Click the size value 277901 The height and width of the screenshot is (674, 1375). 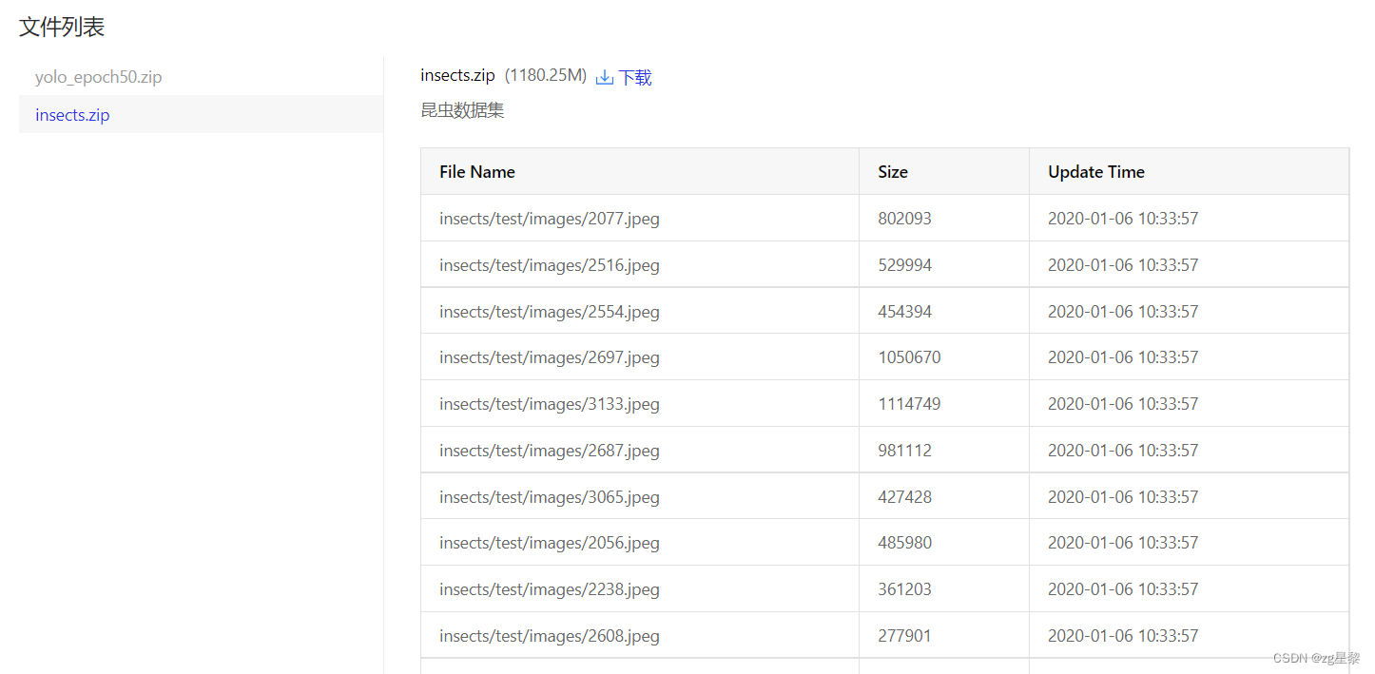pyautogui.click(x=904, y=636)
